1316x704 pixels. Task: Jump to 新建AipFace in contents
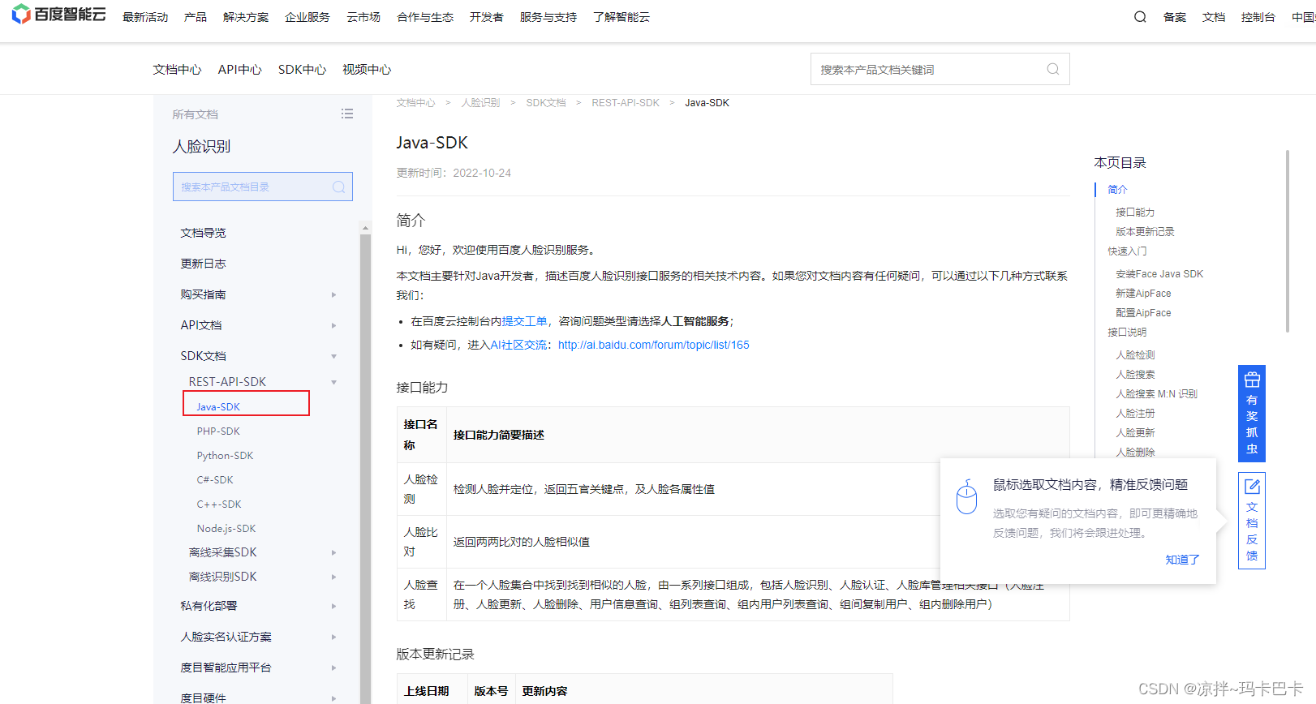(x=1143, y=294)
